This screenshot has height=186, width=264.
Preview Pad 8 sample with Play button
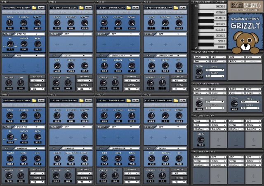pos(183,100)
